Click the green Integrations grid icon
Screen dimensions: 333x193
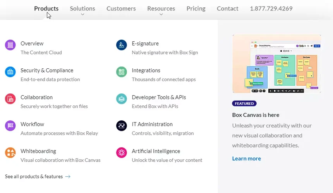point(122,72)
